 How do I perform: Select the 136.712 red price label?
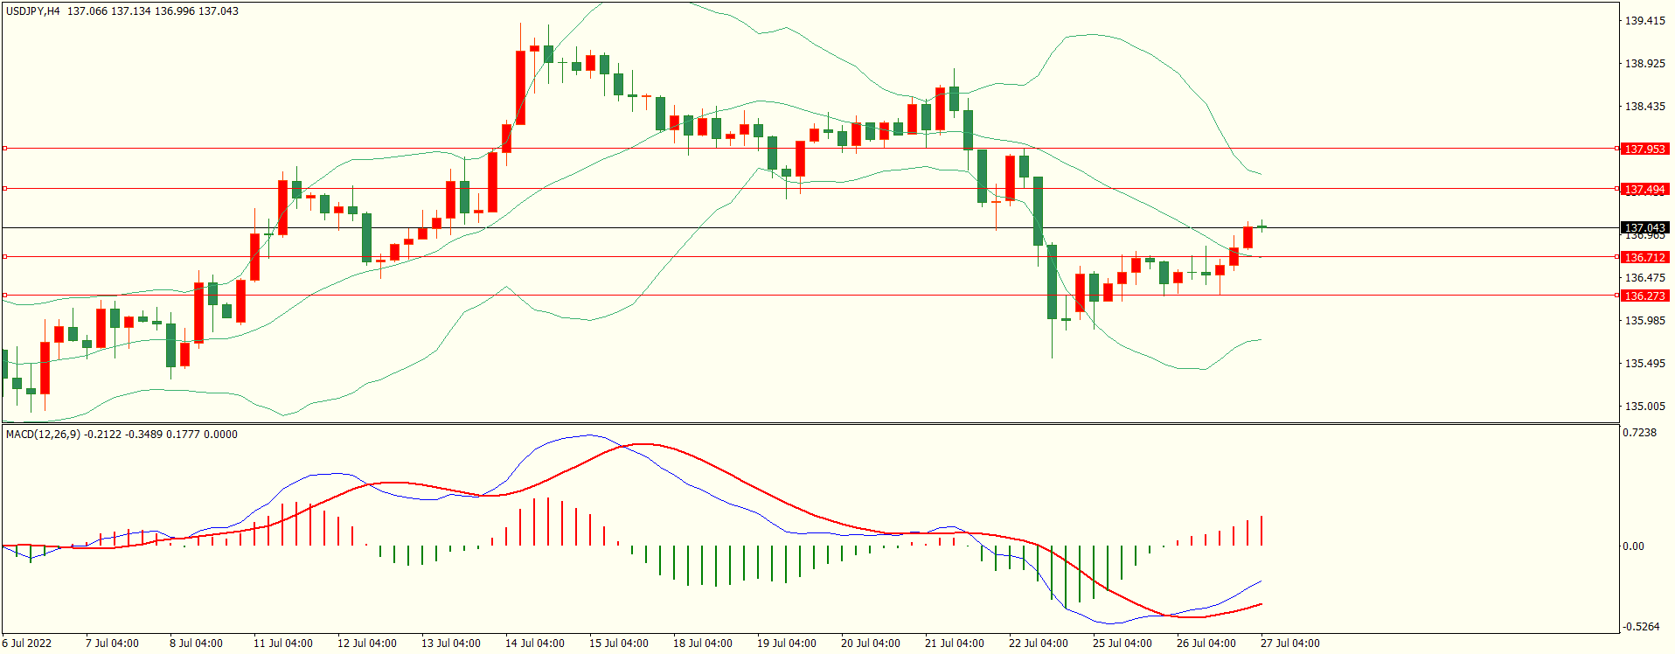(1644, 258)
